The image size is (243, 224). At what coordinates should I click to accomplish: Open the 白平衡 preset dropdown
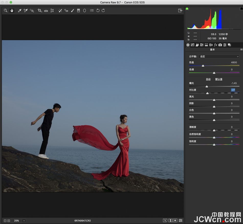[x=219, y=56]
